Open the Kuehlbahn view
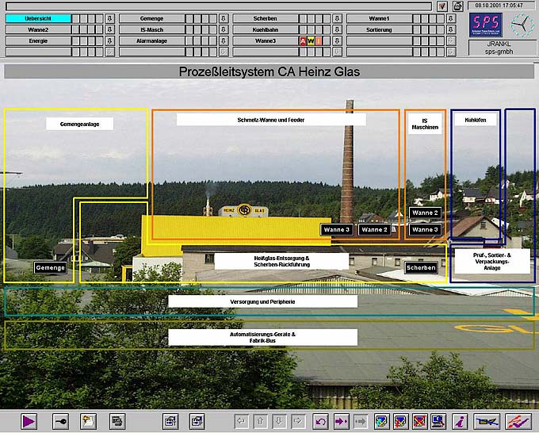 pos(266,29)
